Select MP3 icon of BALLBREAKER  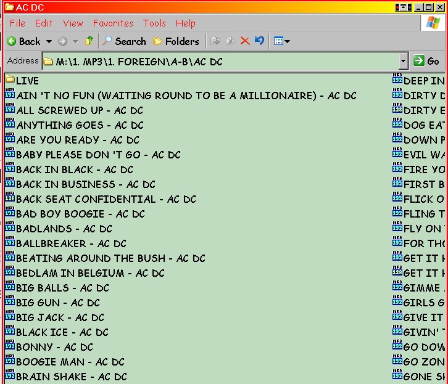[x=10, y=242]
